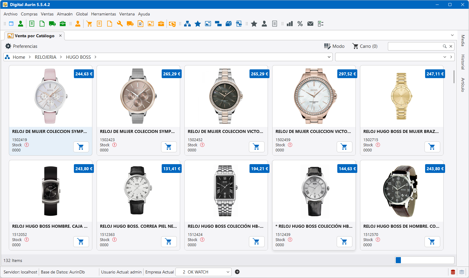Open the Archivo menu
Image resolution: width=469 pixels, height=278 pixels.
[x=11, y=14]
